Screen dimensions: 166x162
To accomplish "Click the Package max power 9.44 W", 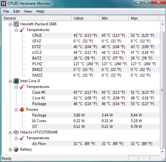I will (136, 115).
